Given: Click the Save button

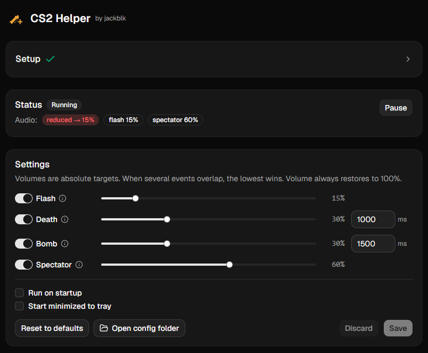Looking at the screenshot, I should point(398,328).
